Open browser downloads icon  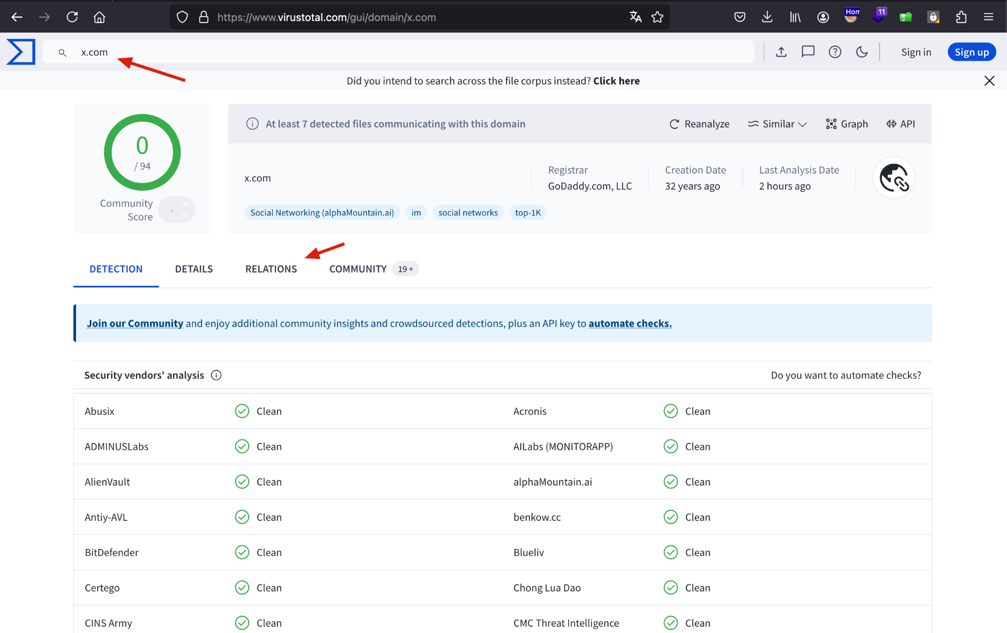tap(767, 17)
